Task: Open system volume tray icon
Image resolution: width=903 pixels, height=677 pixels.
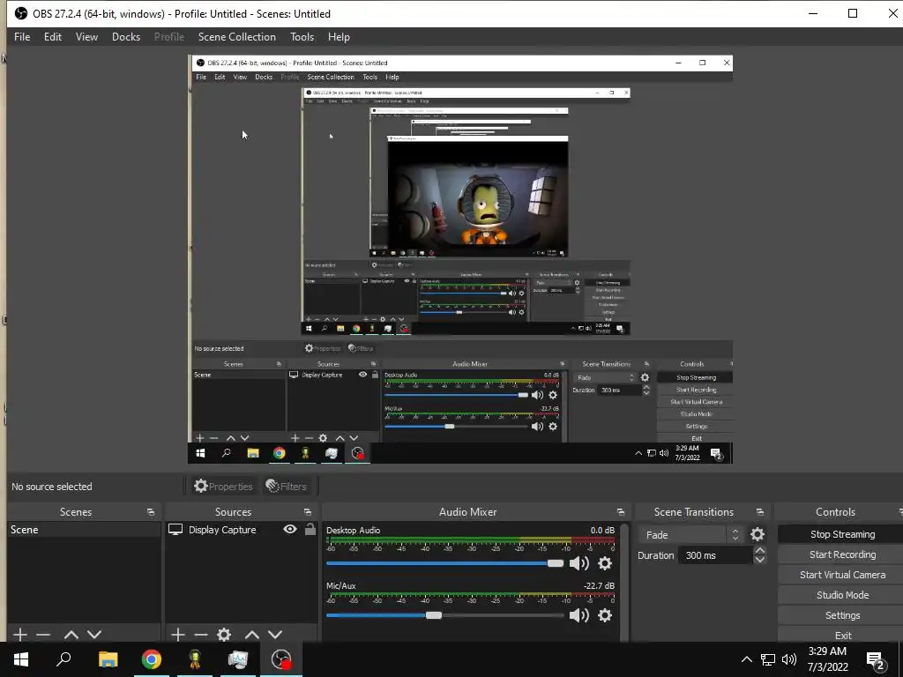Action: [789, 659]
